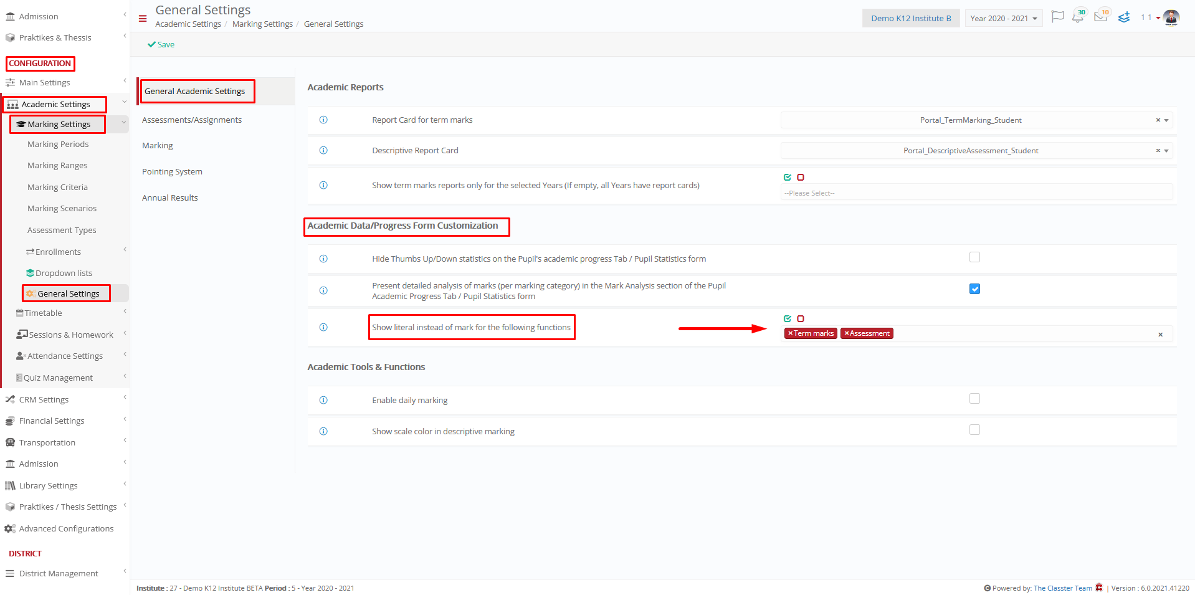The width and height of the screenshot is (1195, 595).
Task: Open The Classter Team footer link
Action: pyautogui.click(x=1063, y=588)
